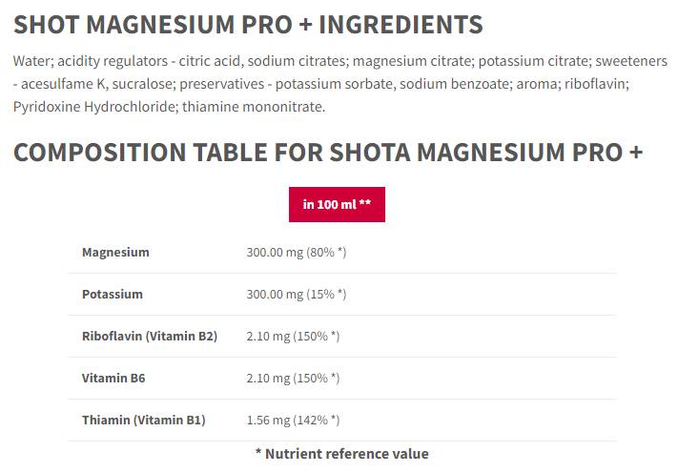This screenshot has width=678, height=473.
Task: Select the Vitamin B6 row label
Action: (x=113, y=379)
